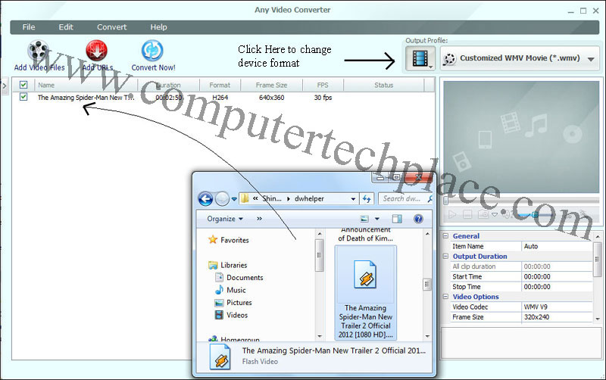Open the Convert menu
Screen dimensions: 606x380
(111, 27)
